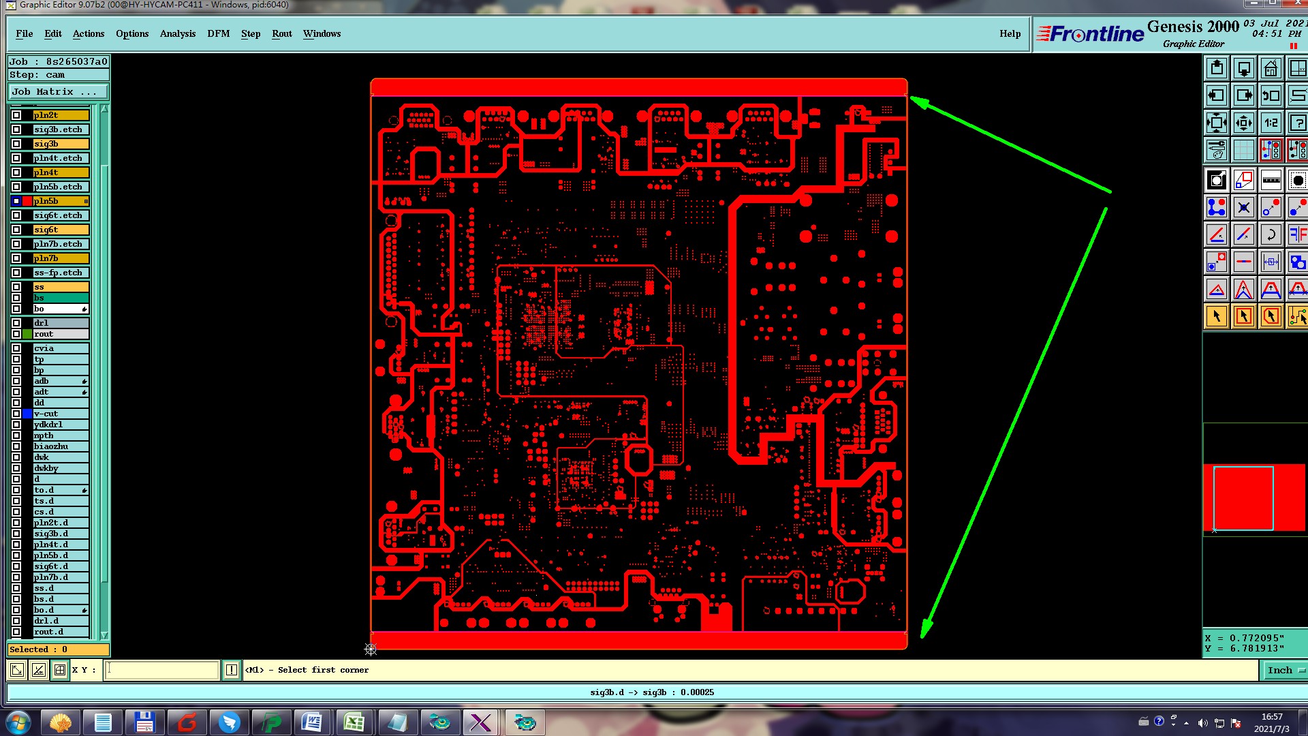Open the DFM menu
The height and width of the screenshot is (736, 1308).
(x=218, y=33)
